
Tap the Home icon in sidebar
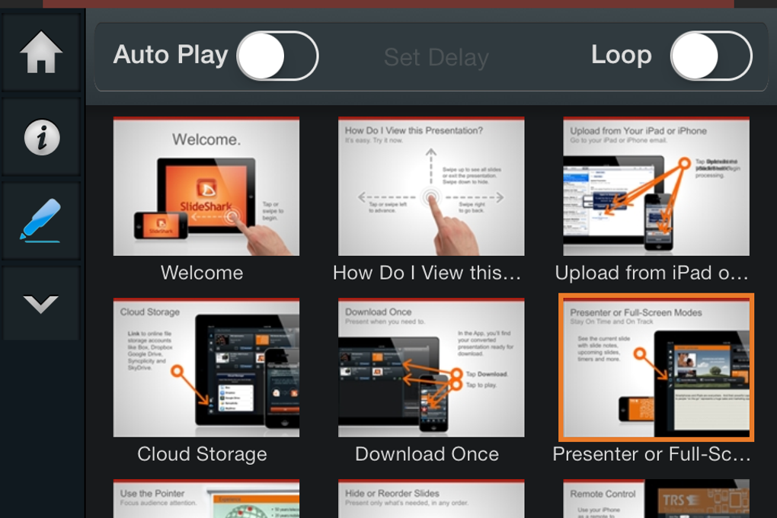(41, 52)
